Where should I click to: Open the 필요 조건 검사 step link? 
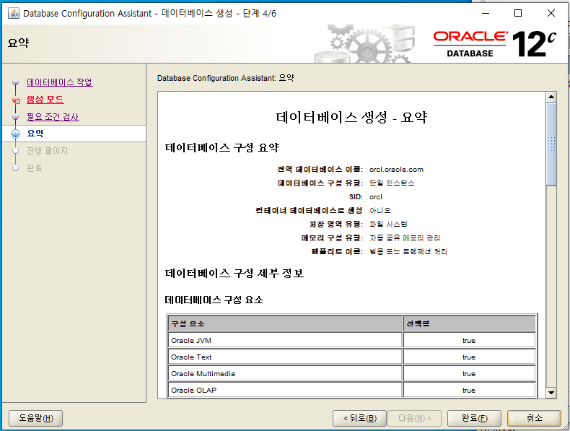pyautogui.click(x=53, y=117)
